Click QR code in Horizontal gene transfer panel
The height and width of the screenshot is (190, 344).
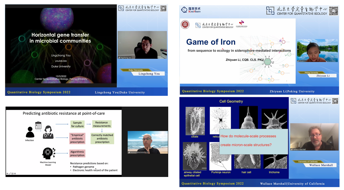[x=164, y=8]
